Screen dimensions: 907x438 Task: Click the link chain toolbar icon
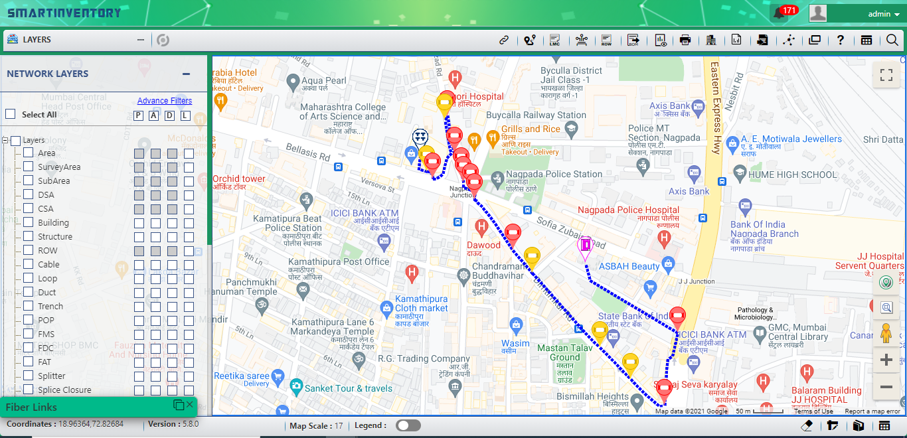coord(504,40)
